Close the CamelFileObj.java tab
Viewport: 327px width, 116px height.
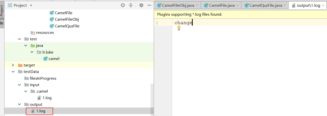click(197, 5)
